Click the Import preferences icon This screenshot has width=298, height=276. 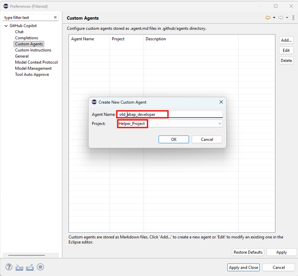19,268
